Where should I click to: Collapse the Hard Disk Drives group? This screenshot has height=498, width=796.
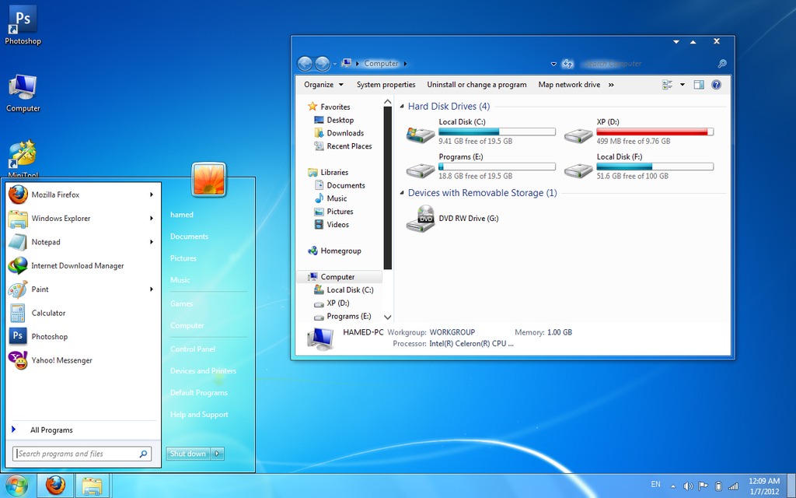(x=402, y=107)
